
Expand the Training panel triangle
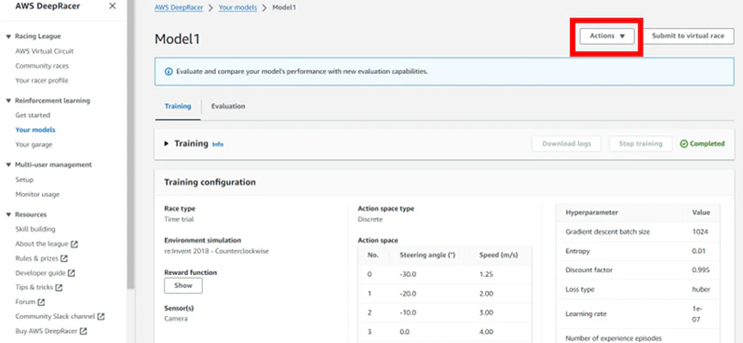pyautogui.click(x=167, y=144)
